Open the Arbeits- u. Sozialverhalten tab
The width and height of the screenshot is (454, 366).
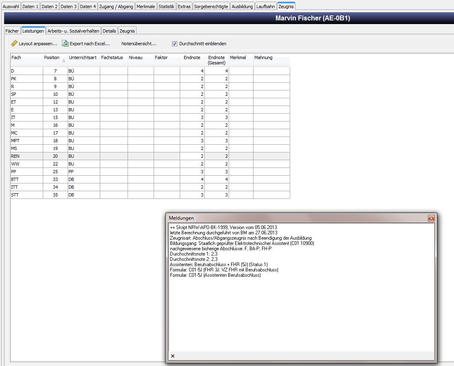pyautogui.click(x=73, y=31)
